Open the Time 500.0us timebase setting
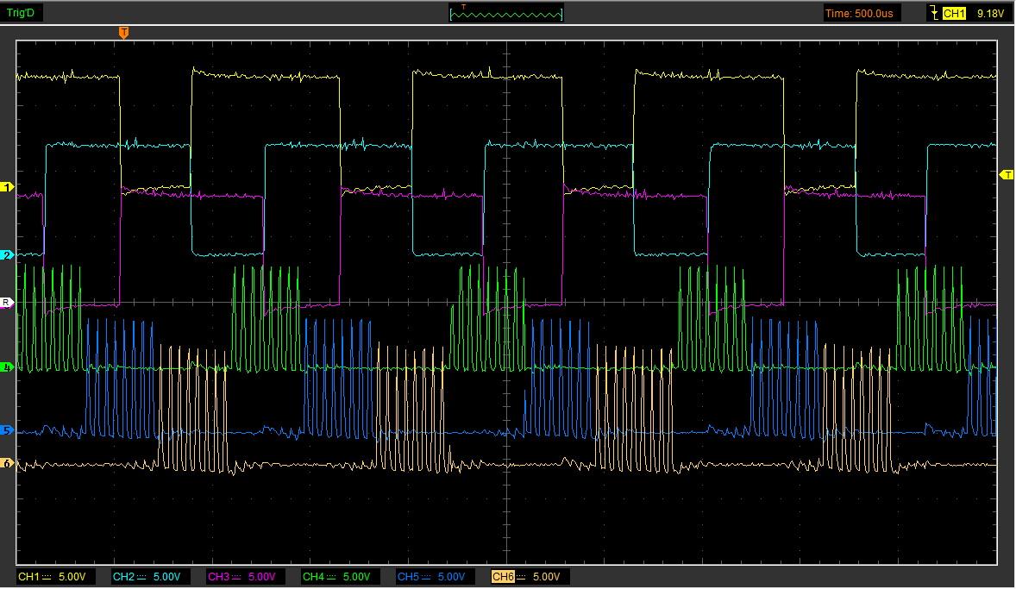The height and width of the screenshot is (589, 1016). pyautogui.click(x=863, y=13)
